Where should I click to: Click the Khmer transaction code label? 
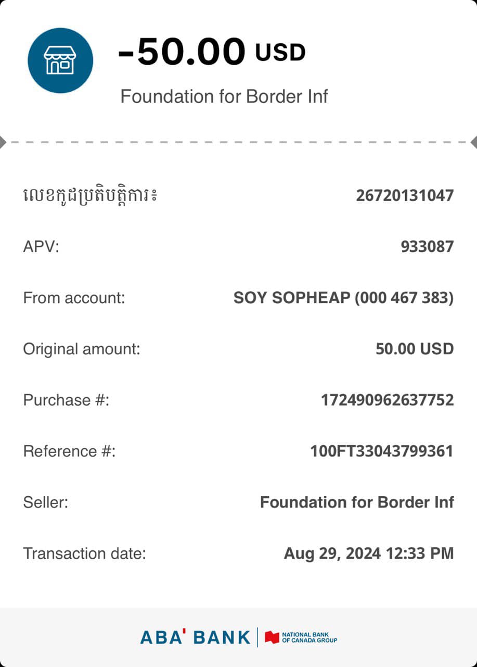(x=89, y=195)
